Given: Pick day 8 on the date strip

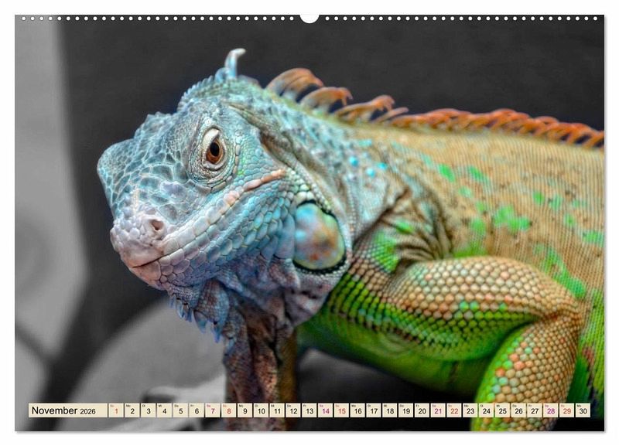Looking at the screenshot, I should point(229,410).
